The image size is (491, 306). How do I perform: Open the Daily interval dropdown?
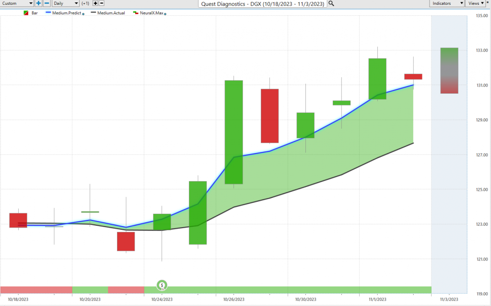66,3
